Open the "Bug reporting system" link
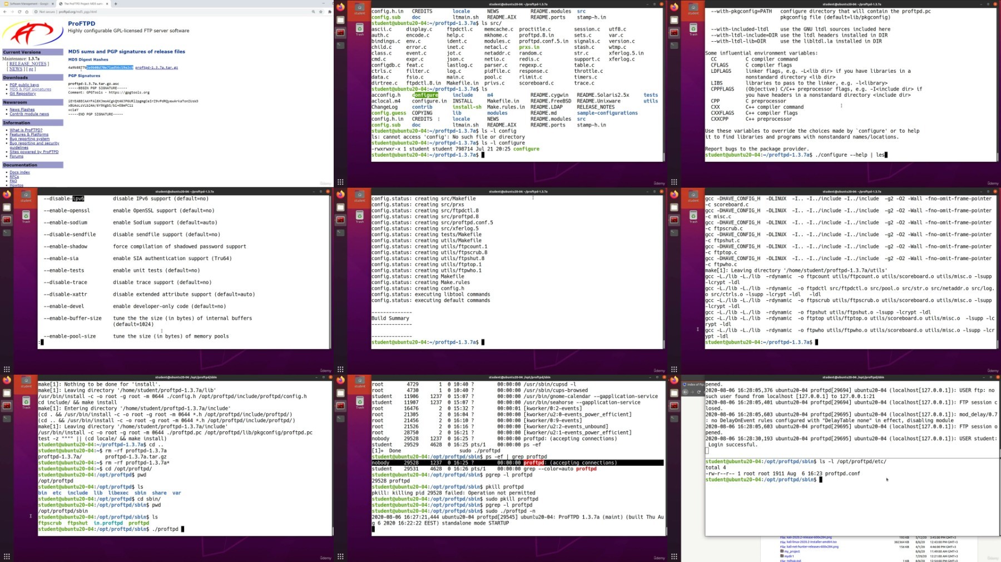The width and height of the screenshot is (1001, 562). pyautogui.click(x=29, y=139)
